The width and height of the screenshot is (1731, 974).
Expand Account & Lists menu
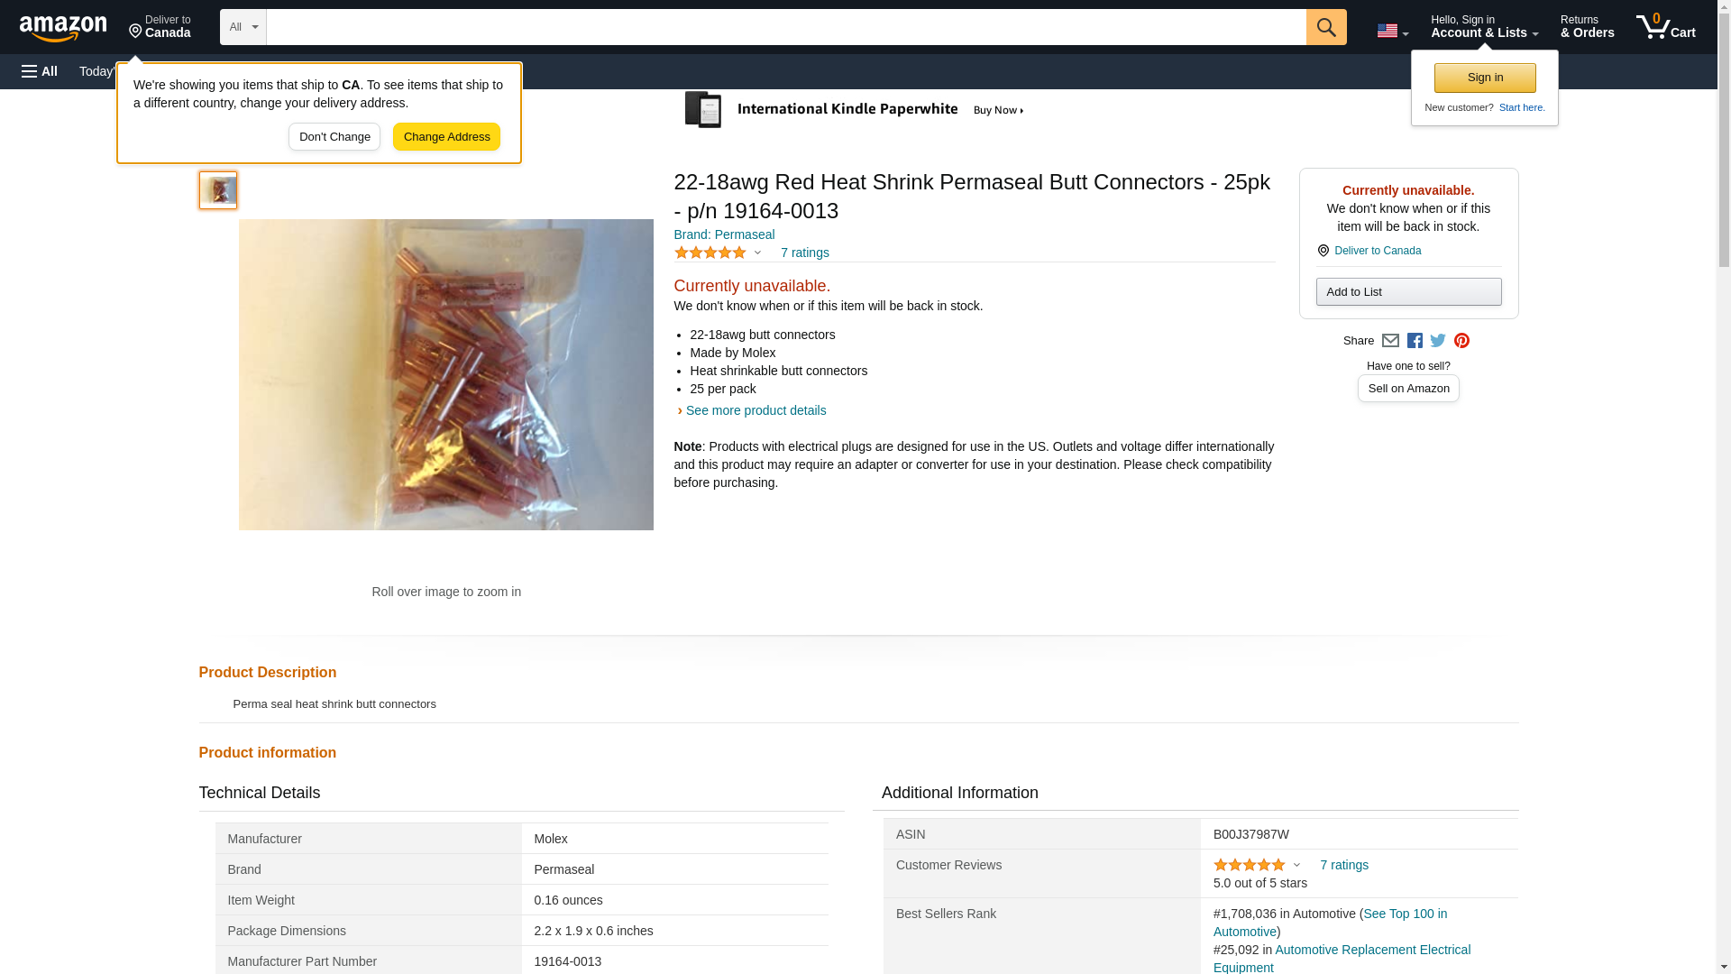(x=1484, y=27)
